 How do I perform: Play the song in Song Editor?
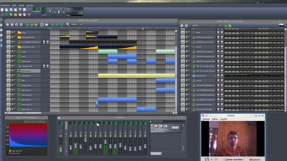click(8, 25)
